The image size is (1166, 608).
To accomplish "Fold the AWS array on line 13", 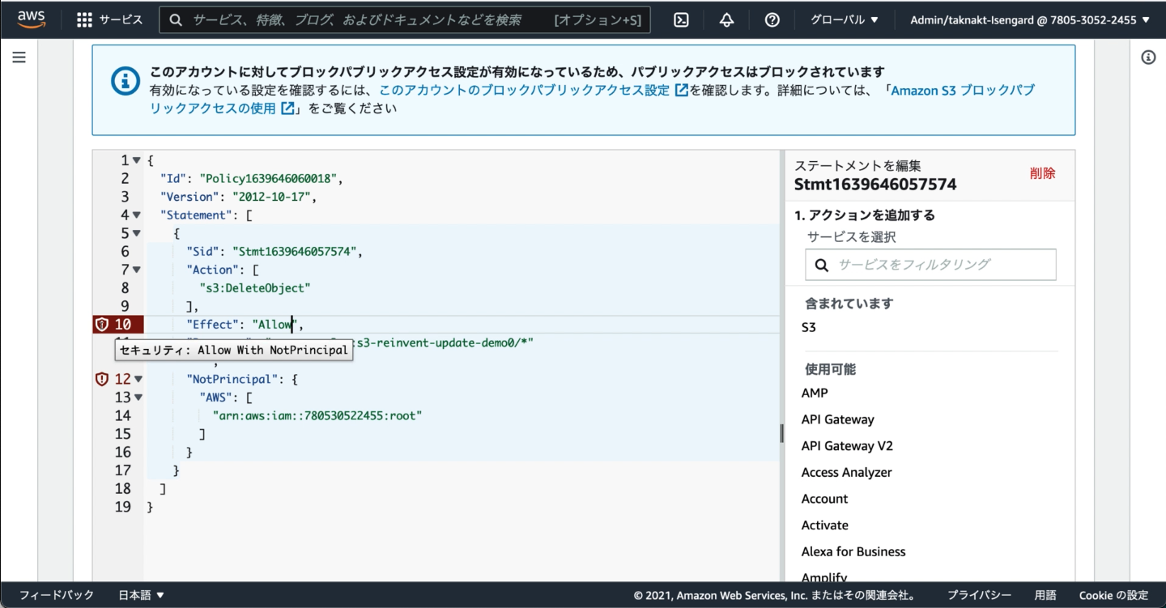I will [137, 398].
